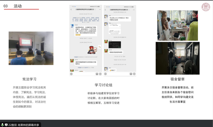Tap voice input icon in right chat
213x127 pixels.
[106, 74]
